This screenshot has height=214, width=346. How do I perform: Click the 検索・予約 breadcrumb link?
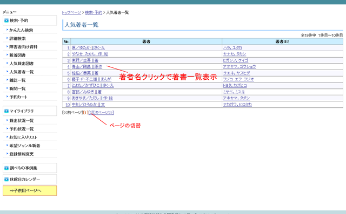[x=94, y=12]
